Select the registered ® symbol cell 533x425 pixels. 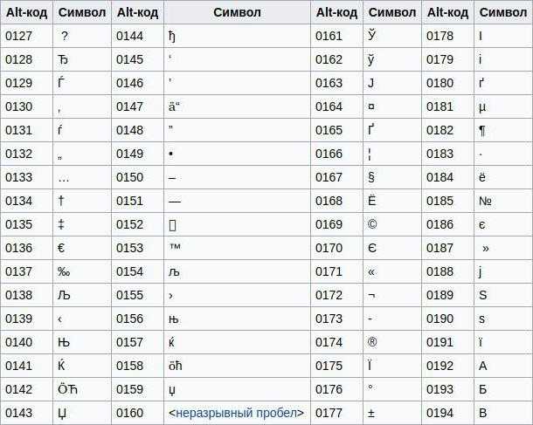[392, 342]
